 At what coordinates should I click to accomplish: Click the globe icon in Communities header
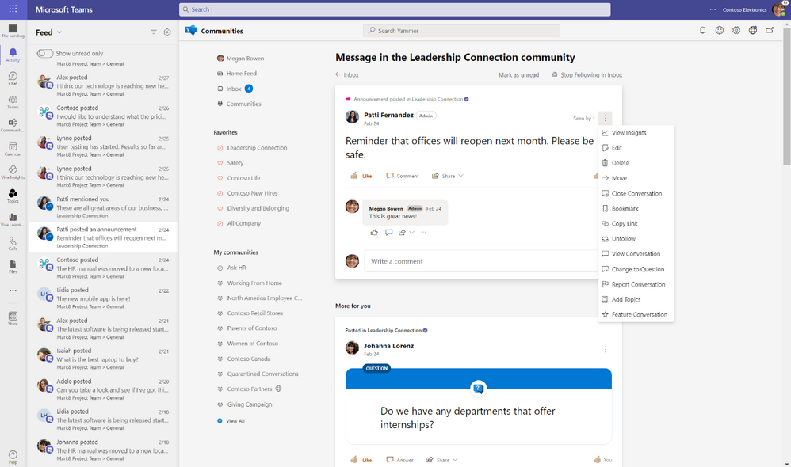click(753, 30)
